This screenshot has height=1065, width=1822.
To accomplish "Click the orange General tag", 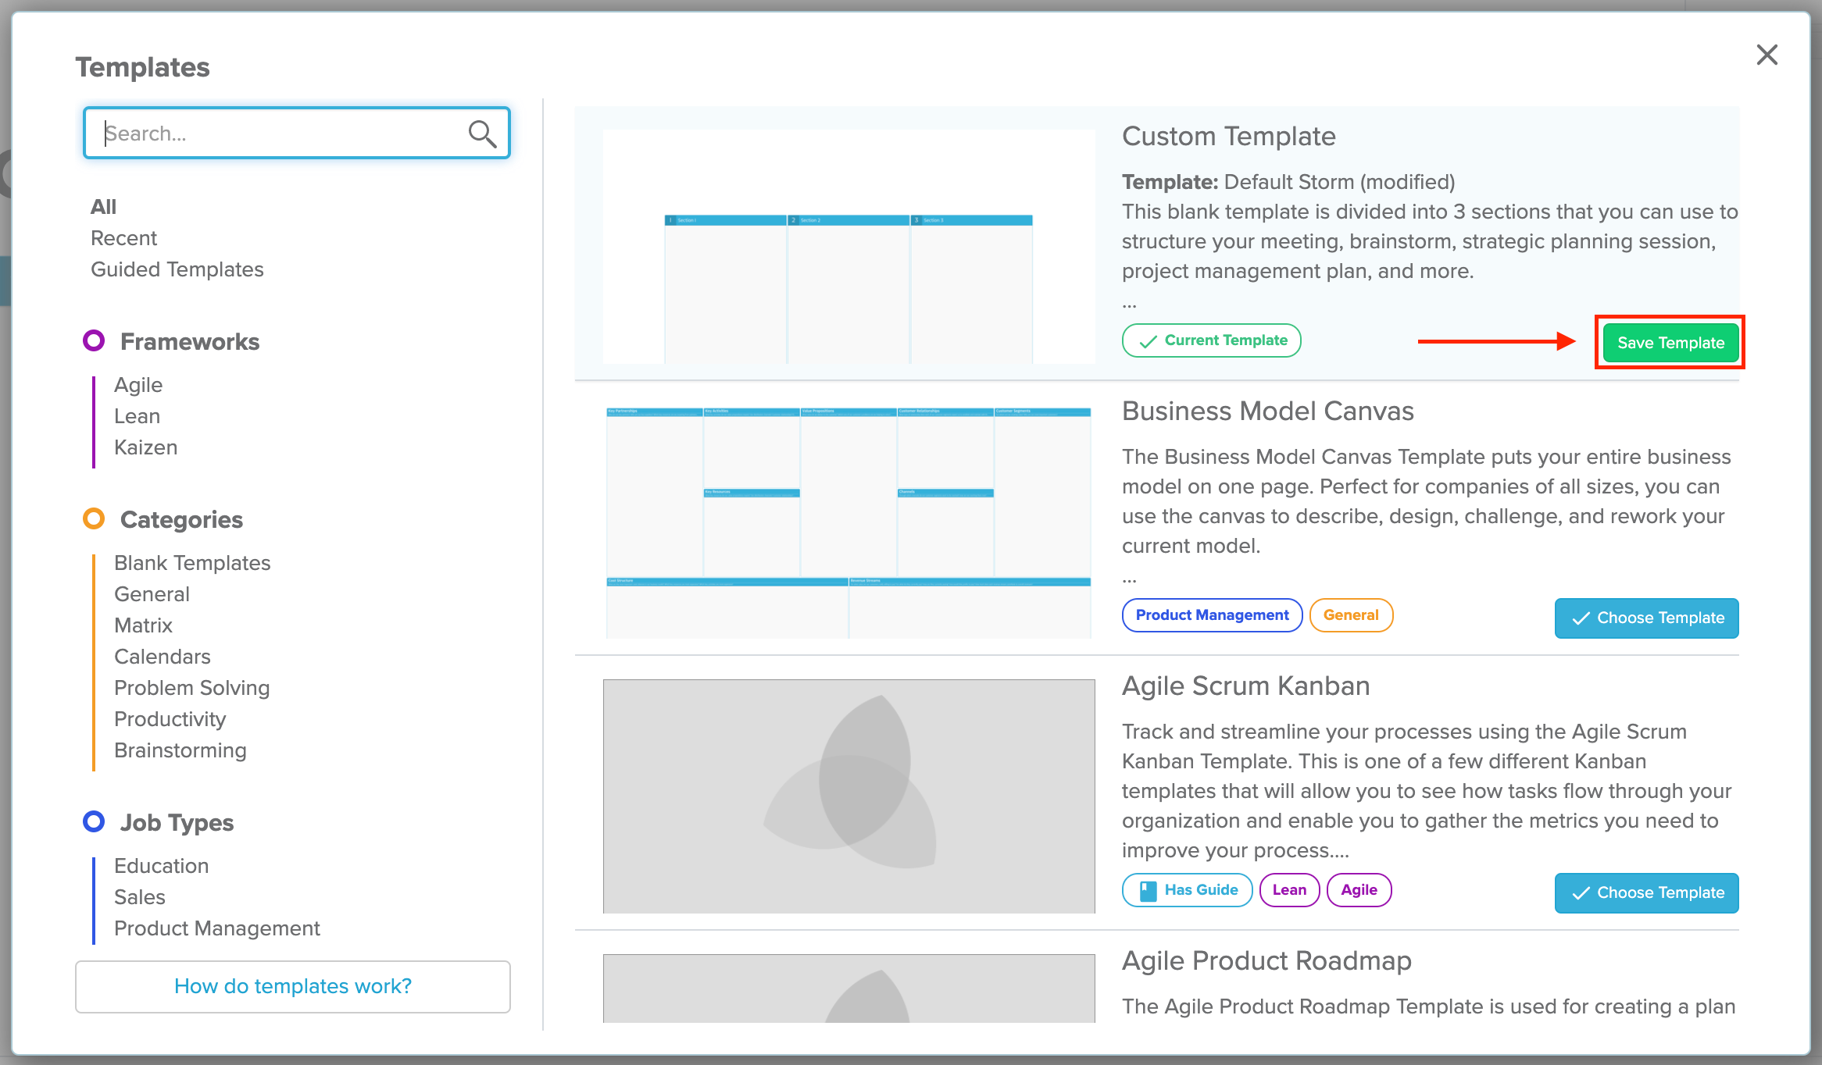I will coord(1351,615).
